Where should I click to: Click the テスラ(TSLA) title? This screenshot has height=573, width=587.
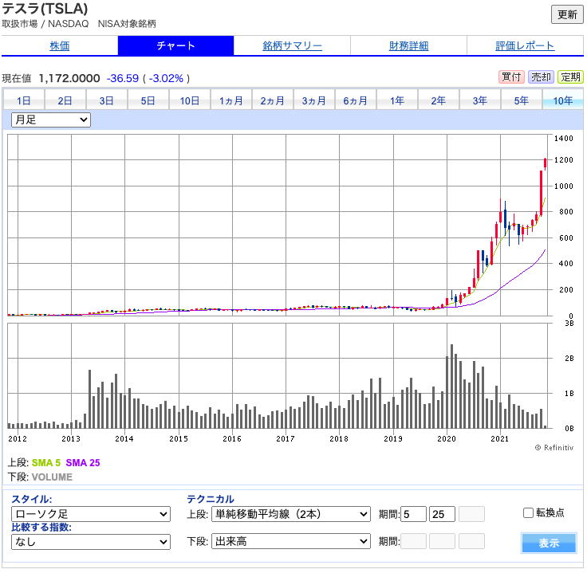45,8
